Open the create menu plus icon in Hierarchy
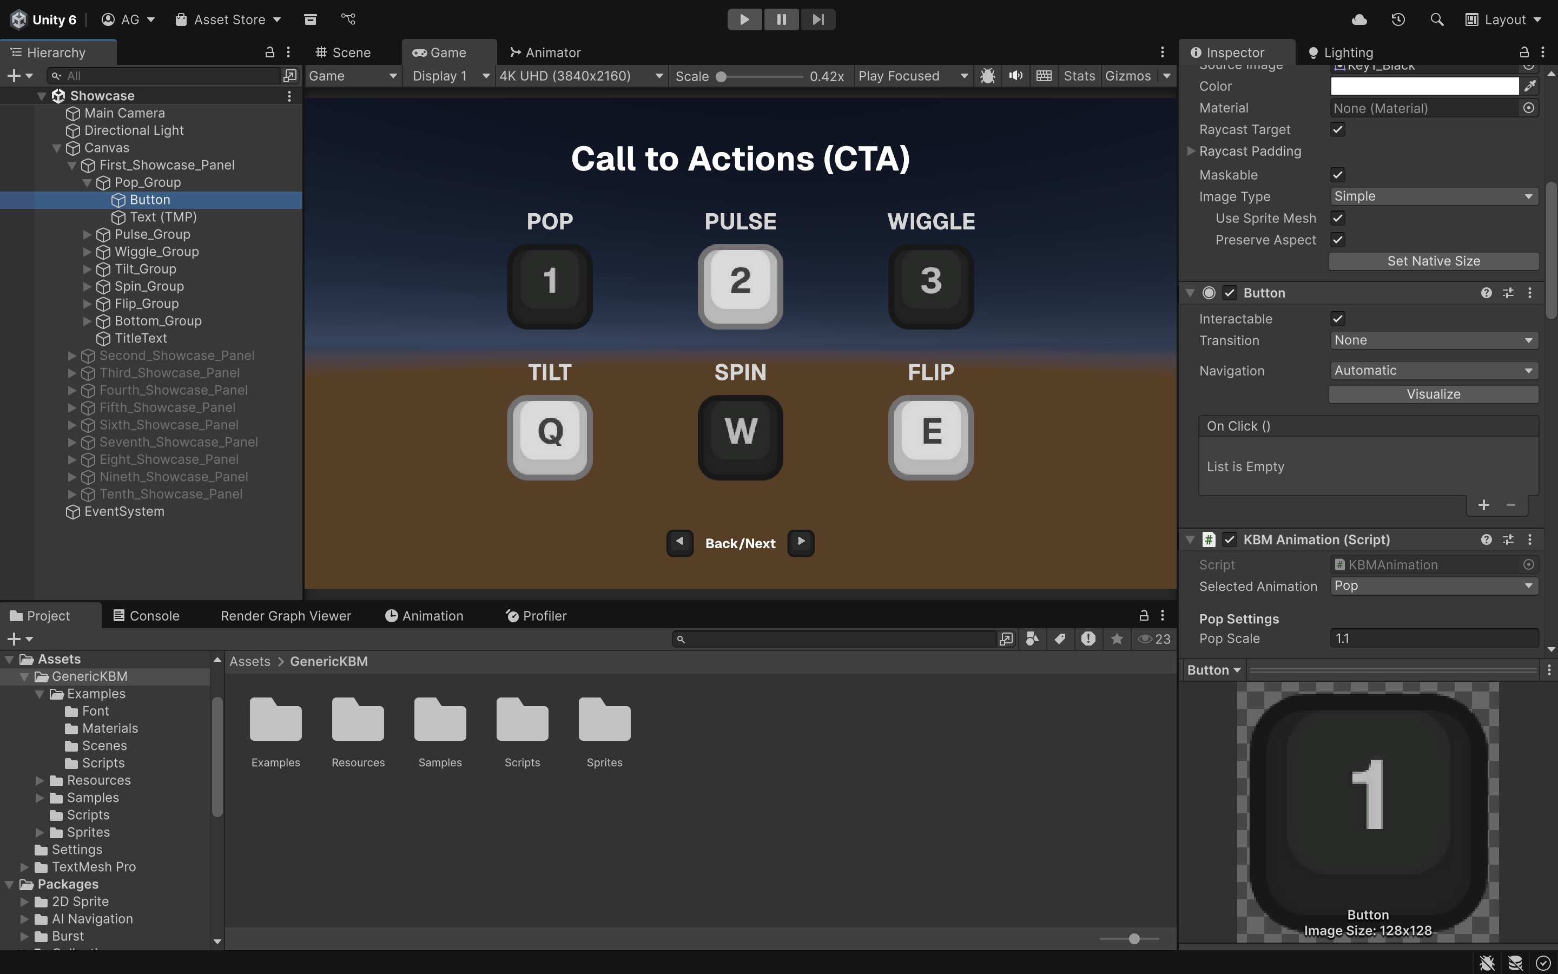Viewport: 1558px width, 974px height. (14, 75)
